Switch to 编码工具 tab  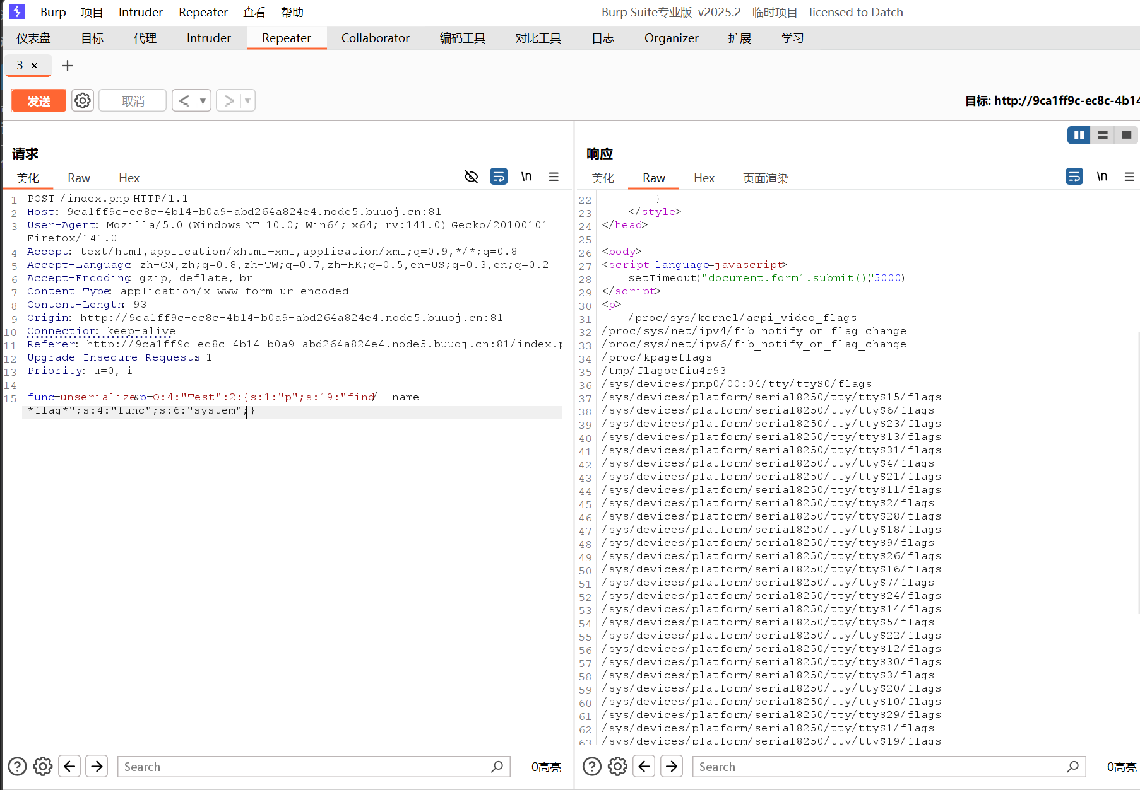pos(463,38)
